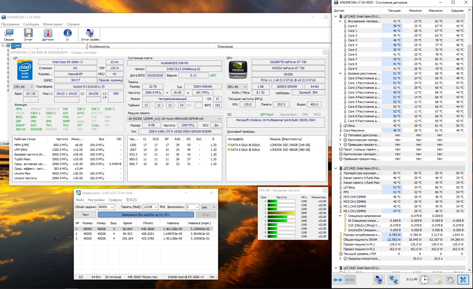This screenshot has height=289, width=473.
Task: Click the Лог button in LinX status bar
Action: pos(213,277)
